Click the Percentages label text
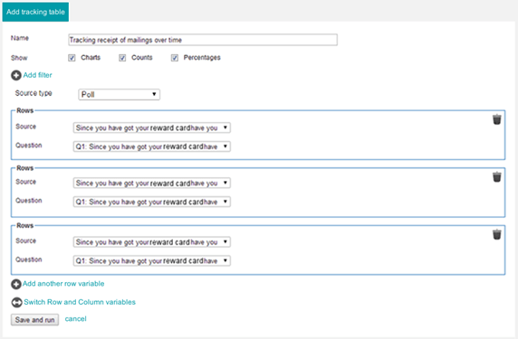 tap(202, 58)
